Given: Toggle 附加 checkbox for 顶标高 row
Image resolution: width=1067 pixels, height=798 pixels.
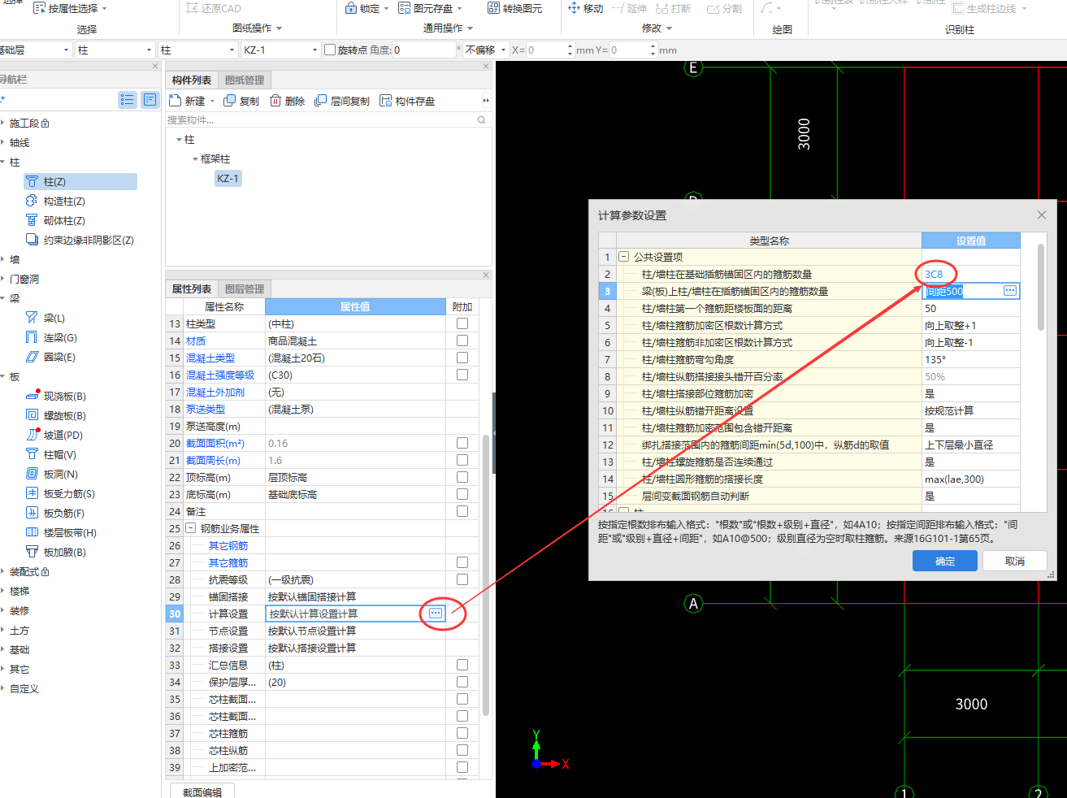Looking at the screenshot, I should click(x=462, y=477).
